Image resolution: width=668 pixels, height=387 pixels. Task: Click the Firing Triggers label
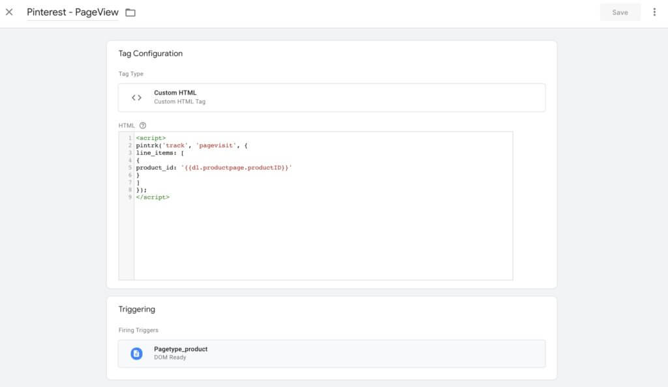click(138, 330)
